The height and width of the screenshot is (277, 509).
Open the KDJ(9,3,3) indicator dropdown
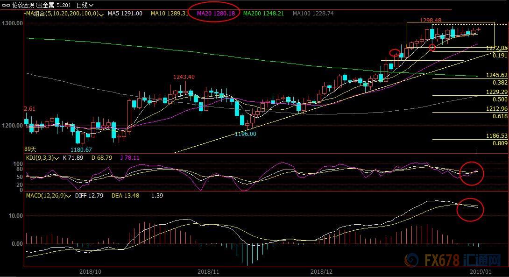point(57,158)
